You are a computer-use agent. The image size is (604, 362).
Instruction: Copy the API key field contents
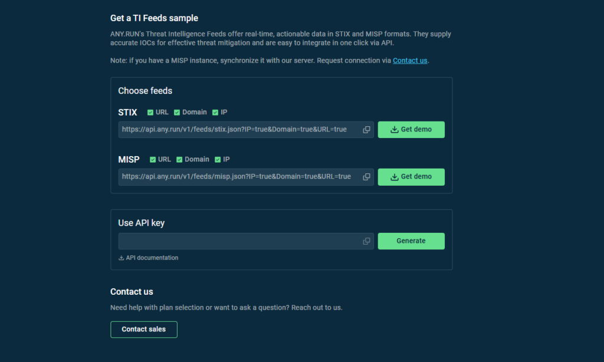366,241
